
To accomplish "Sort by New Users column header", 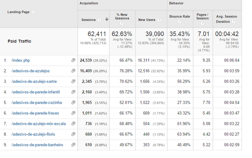I will 147,20.
